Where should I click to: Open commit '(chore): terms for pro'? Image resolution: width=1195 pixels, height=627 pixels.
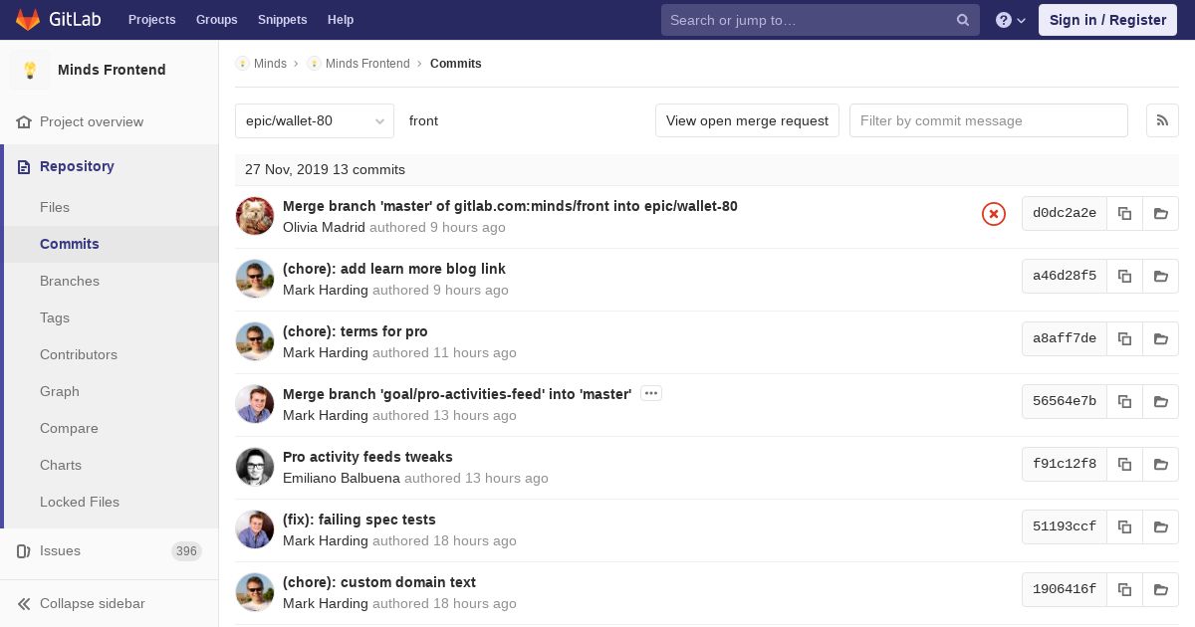coord(356,331)
